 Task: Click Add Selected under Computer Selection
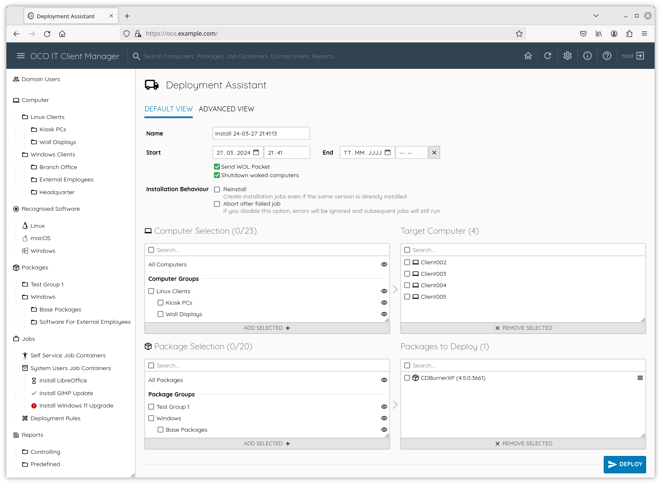click(x=267, y=328)
